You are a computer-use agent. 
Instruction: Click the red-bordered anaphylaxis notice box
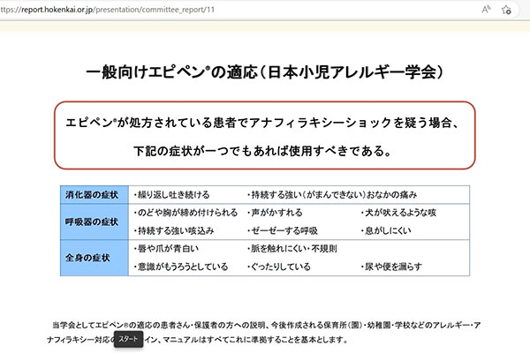click(x=265, y=136)
